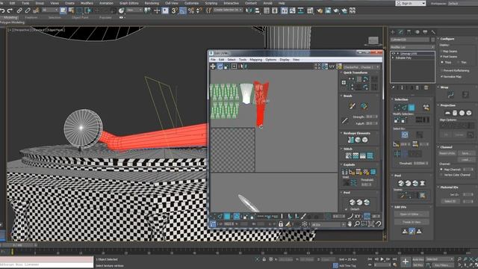Select the Vertex Color Channel radio button
The height and width of the screenshot is (269, 478).
click(441, 175)
